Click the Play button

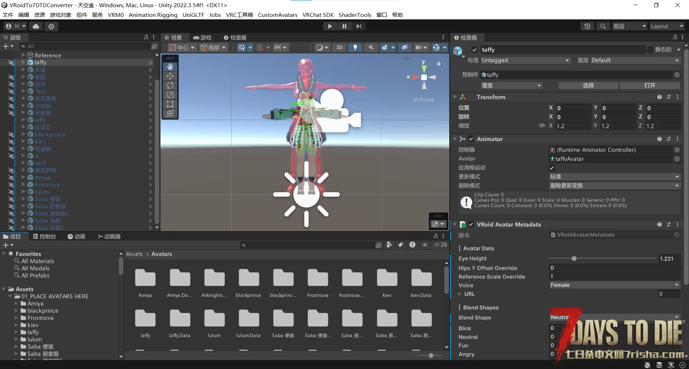[x=330, y=26]
